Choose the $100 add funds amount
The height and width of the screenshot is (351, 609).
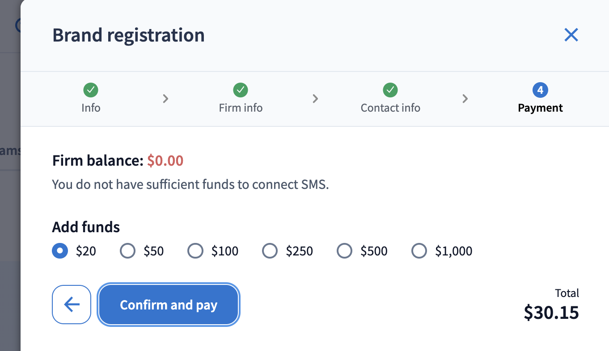pos(195,251)
